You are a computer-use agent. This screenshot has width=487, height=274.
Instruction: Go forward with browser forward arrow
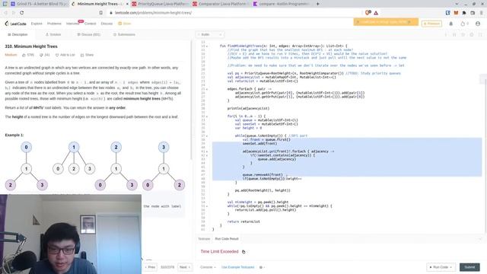point(14,13)
